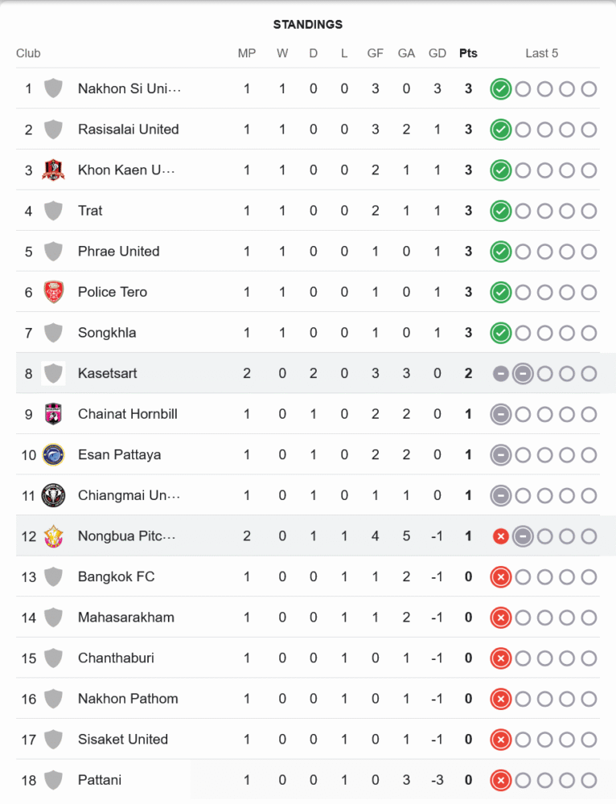Click Kasetsart's placeholder shield logo
This screenshot has height=804, width=616.
pos(53,373)
